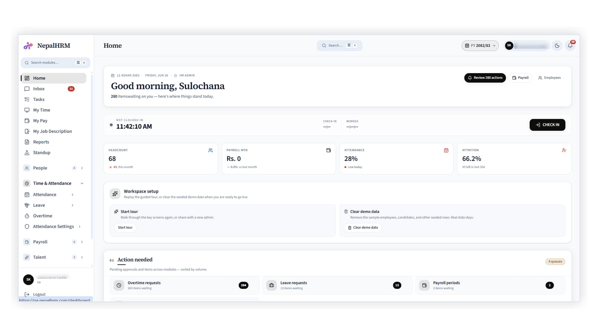
Task: Click the Inbox 21 unread badge
Action: point(71,89)
